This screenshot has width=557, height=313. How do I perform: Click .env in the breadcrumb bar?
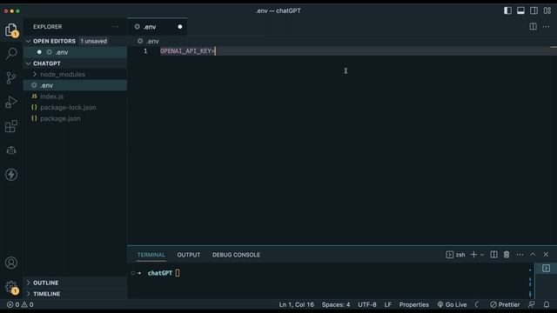click(153, 41)
